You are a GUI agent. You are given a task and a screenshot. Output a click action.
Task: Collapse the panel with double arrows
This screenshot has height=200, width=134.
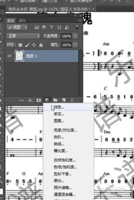click(x=75, y=16)
